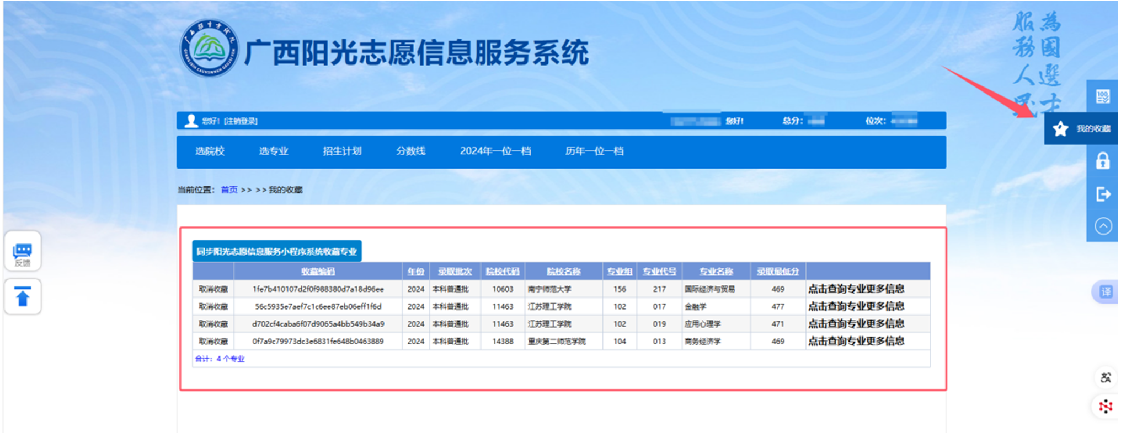Open the score checklist icon atop sidebar
This screenshot has width=1121, height=433.
pos(1103,97)
